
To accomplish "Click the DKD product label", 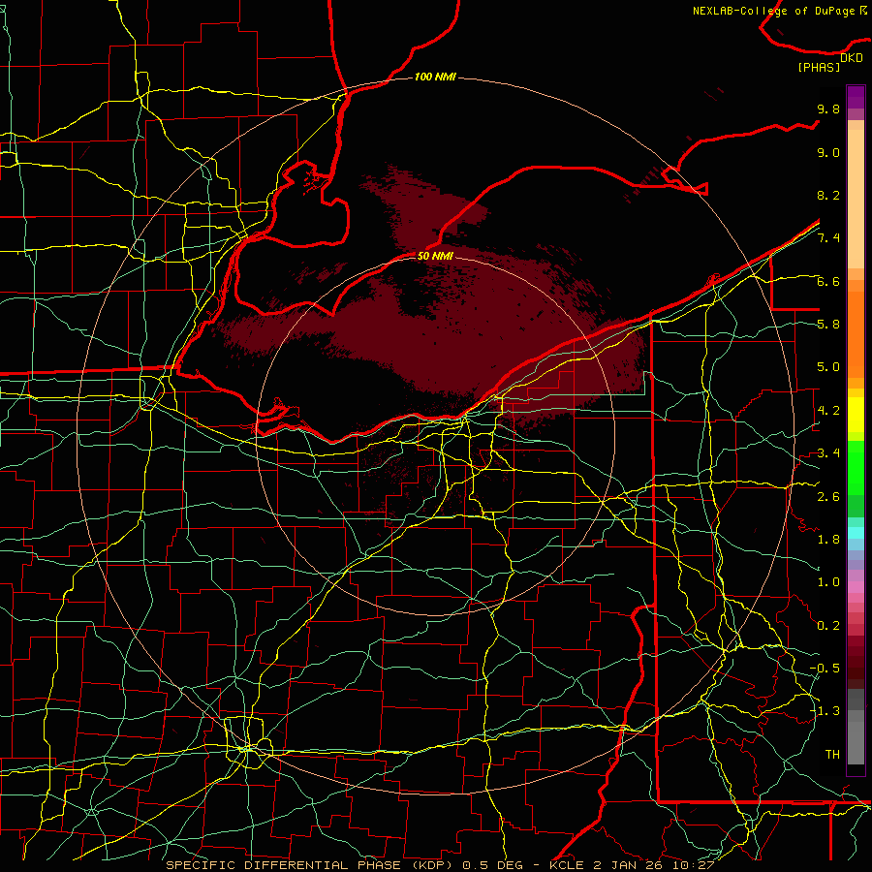I will [852, 57].
